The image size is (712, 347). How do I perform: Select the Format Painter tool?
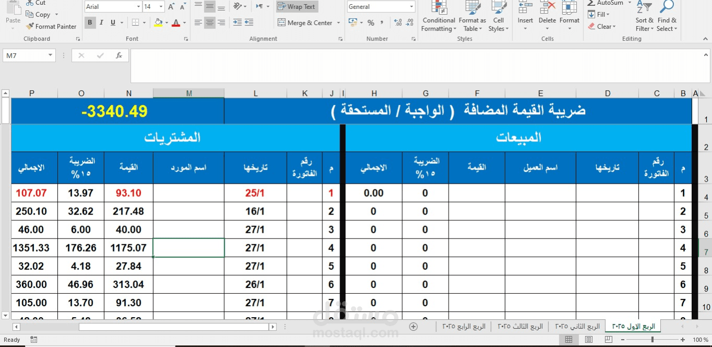51,26
